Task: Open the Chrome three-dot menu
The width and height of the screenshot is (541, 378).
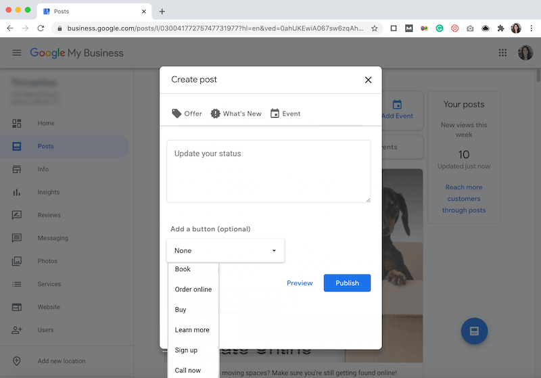Action: tap(532, 28)
